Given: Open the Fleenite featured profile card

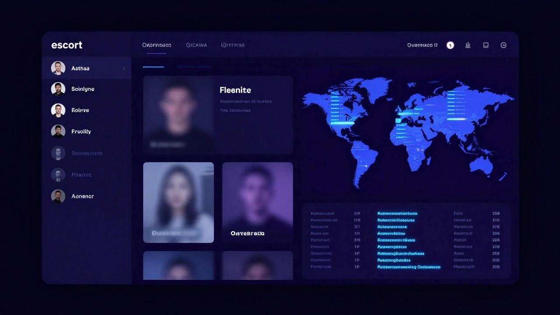Looking at the screenshot, I should [218, 115].
